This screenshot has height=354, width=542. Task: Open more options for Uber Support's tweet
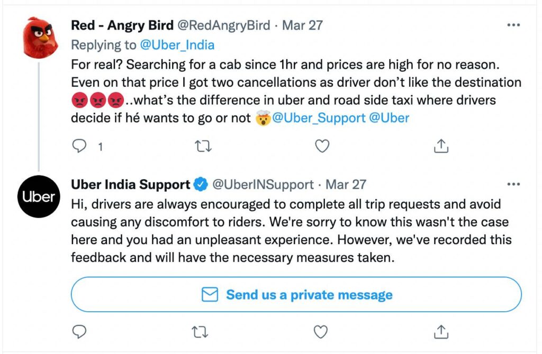coord(513,184)
